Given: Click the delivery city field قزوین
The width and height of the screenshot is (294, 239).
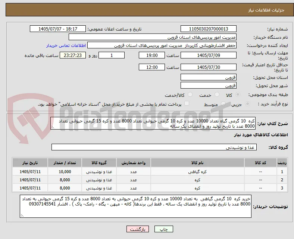Looking at the screenshot, I should (x=208, y=85).
